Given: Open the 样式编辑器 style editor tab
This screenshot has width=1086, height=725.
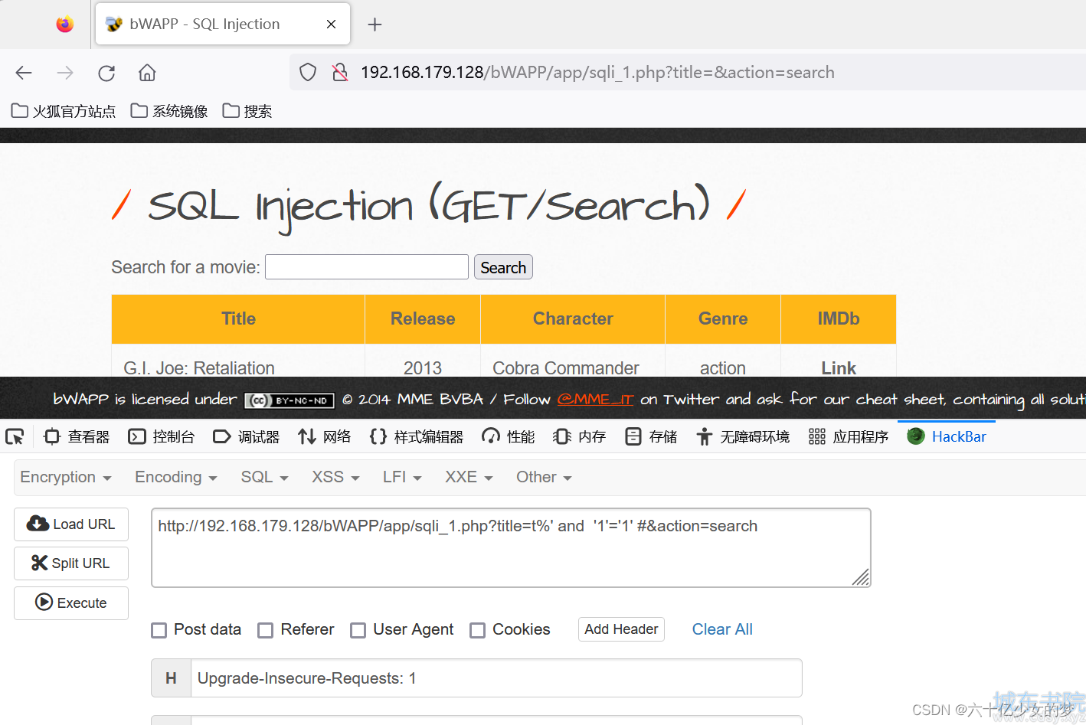Looking at the screenshot, I should pyautogui.click(x=416, y=436).
